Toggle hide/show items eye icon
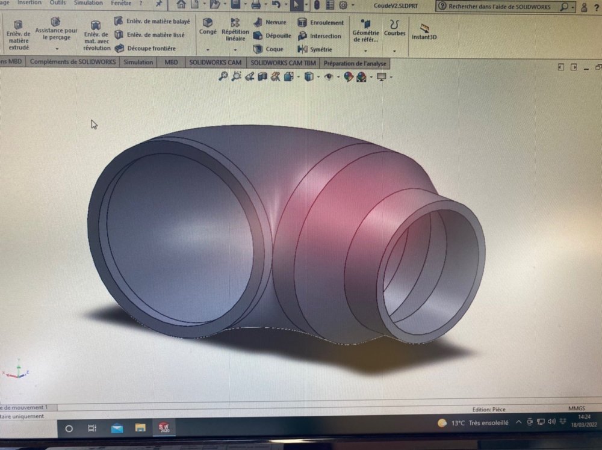The width and height of the screenshot is (602, 450). (x=329, y=77)
